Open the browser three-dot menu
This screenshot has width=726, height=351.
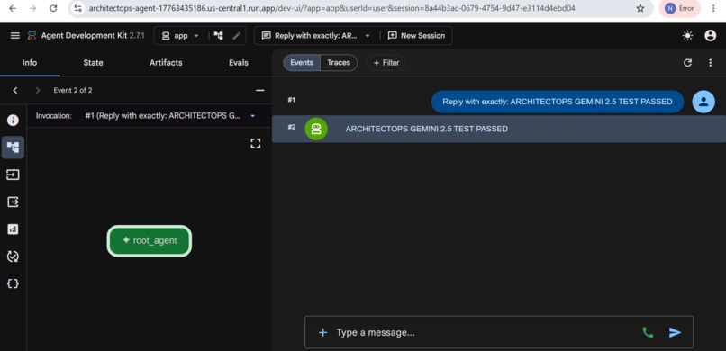click(x=713, y=8)
